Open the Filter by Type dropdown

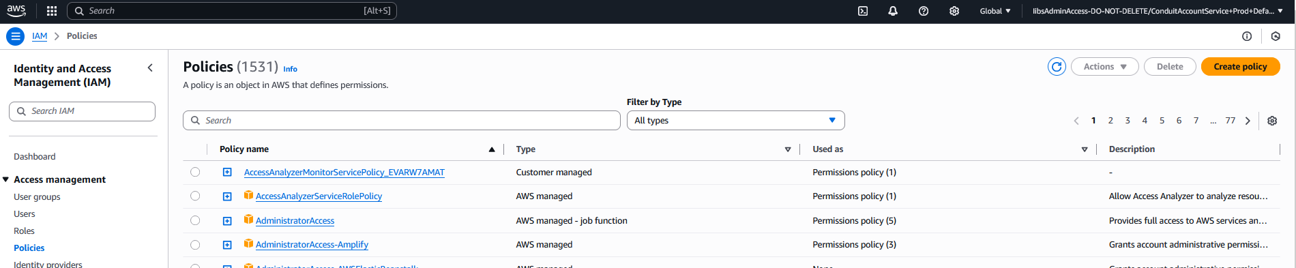735,121
